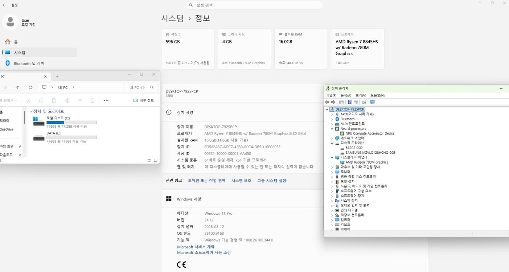
Task: Expand the 모니터 node in Device Manager
Action: [x=332, y=172]
